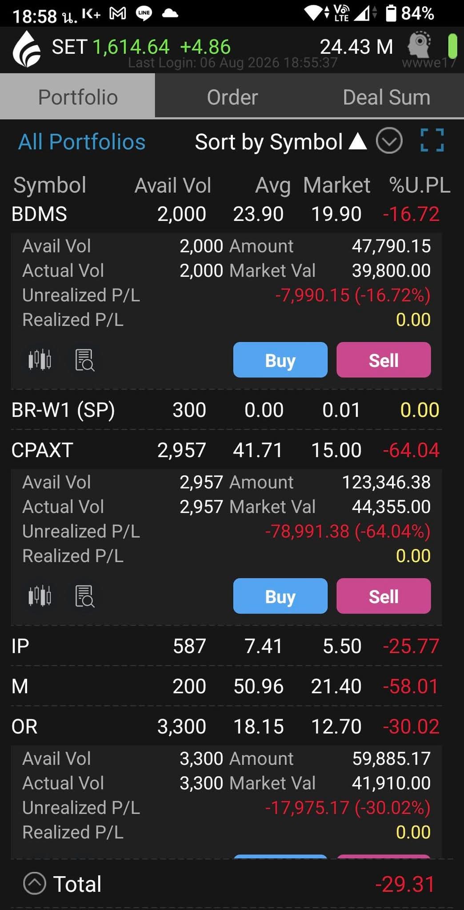The image size is (464, 910).
Task: Open candlestick chart icon for CPAXT
Action: click(x=40, y=596)
